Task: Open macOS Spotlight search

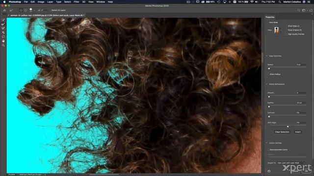Action: click(x=280, y=2)
